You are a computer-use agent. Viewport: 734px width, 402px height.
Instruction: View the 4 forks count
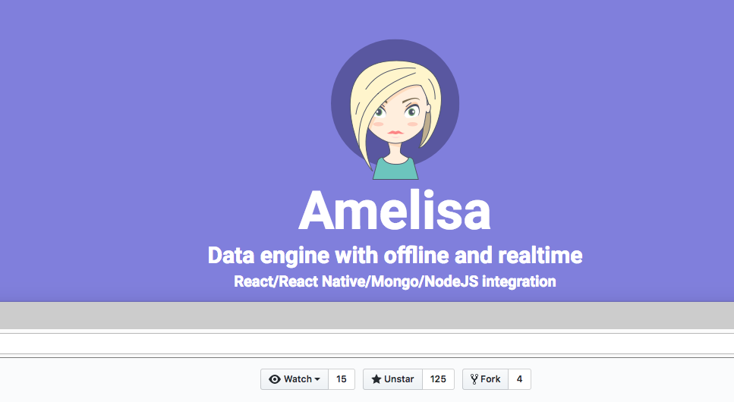pyautogui.click(x=520, y=379)
